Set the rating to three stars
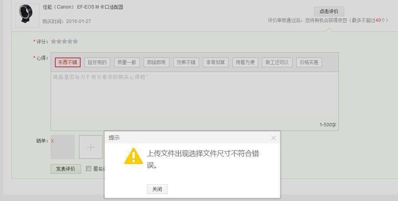The image size is (398, 201). tap(65, 41)
